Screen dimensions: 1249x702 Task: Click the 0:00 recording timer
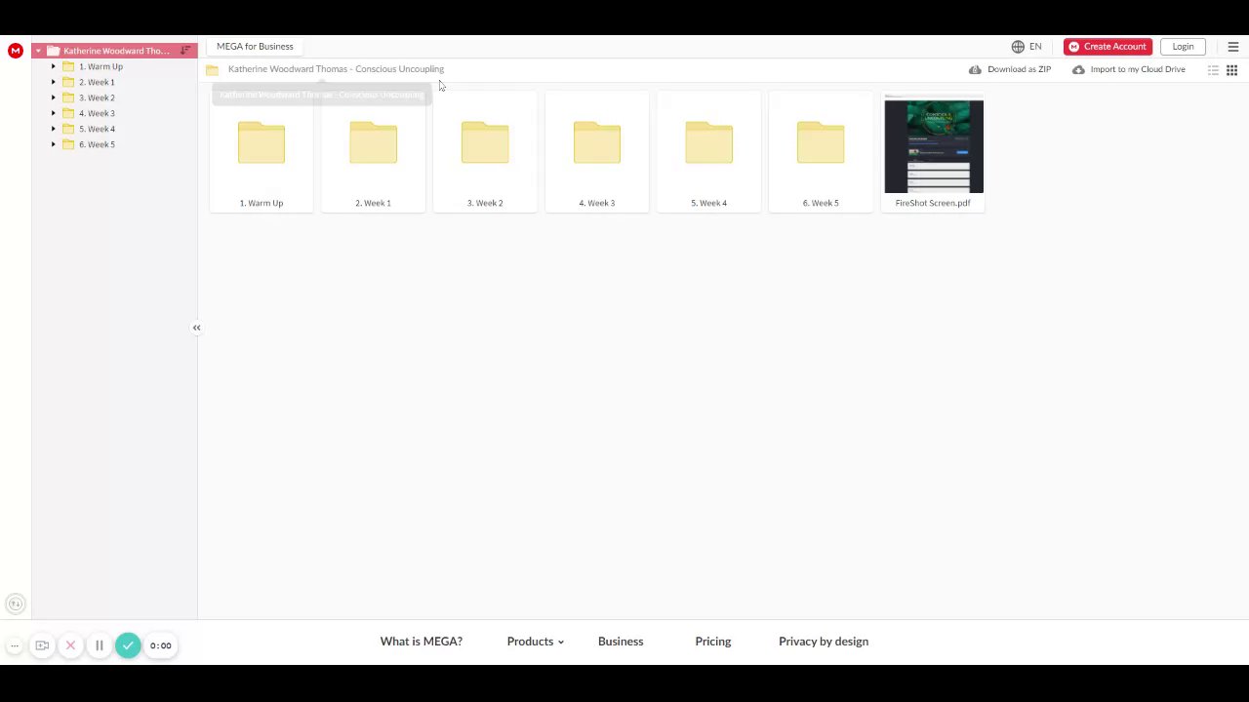[x=161, y=645]
